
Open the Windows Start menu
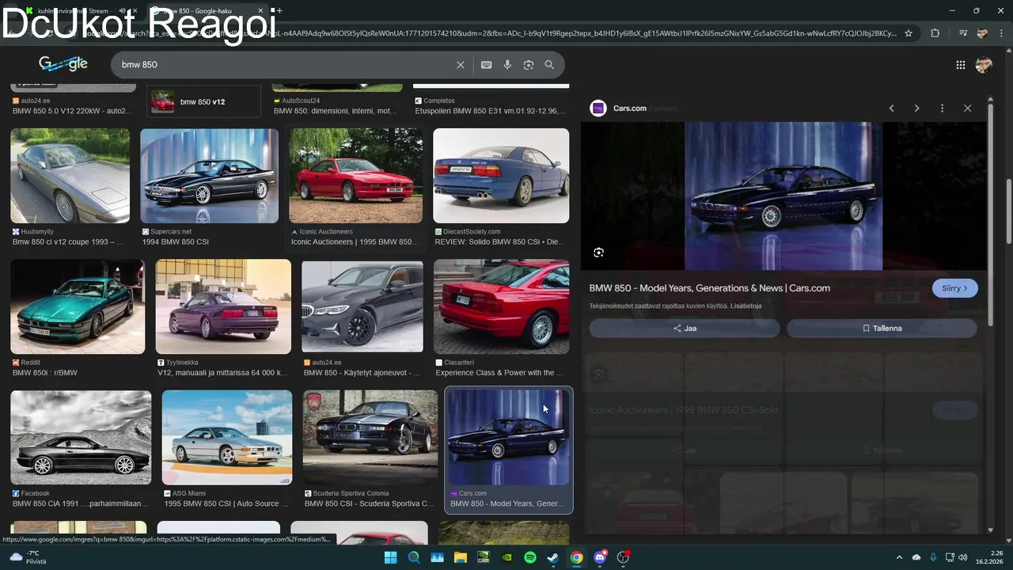pyautogui.click(x=390, y=557)
